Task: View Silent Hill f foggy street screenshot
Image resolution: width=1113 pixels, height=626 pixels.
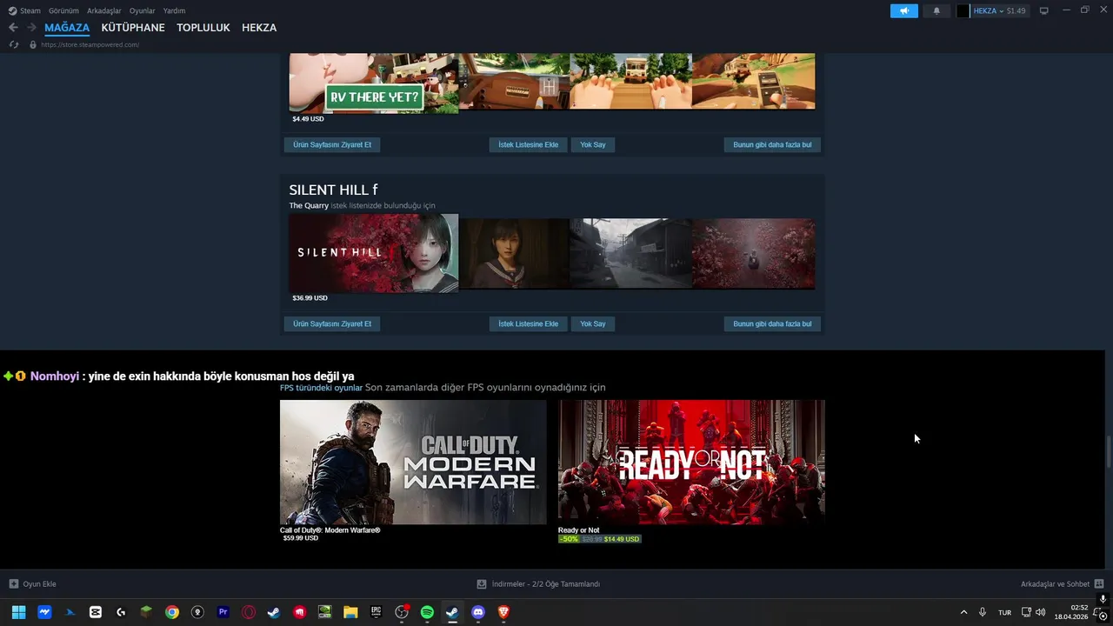Action: pos(630,253)
